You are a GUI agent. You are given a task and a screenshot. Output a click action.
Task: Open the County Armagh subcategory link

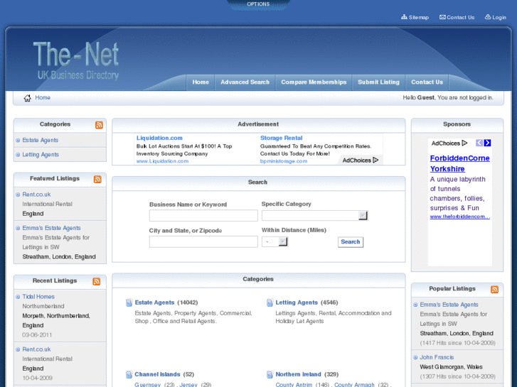tap(354, 384)
